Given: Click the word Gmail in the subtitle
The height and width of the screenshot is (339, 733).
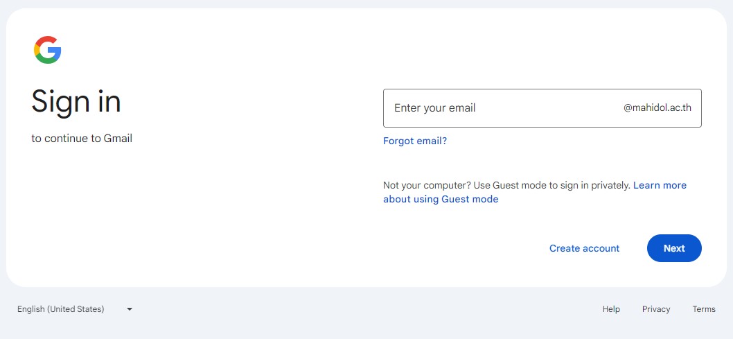Looking at the screenshot, I should click(x=118, y=138).
